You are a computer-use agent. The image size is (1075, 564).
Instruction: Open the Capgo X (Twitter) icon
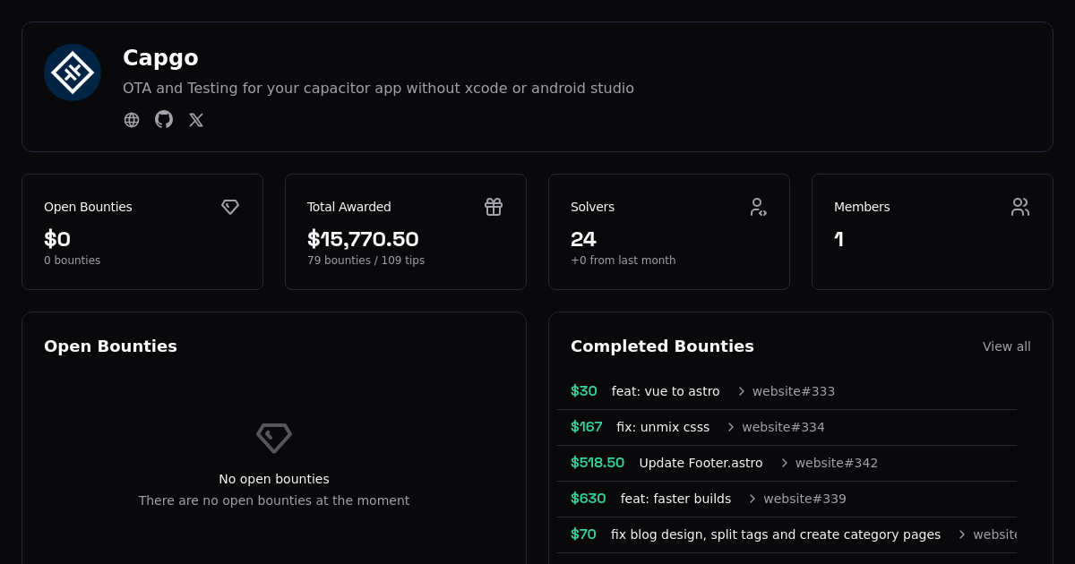[x=196, y=120]
